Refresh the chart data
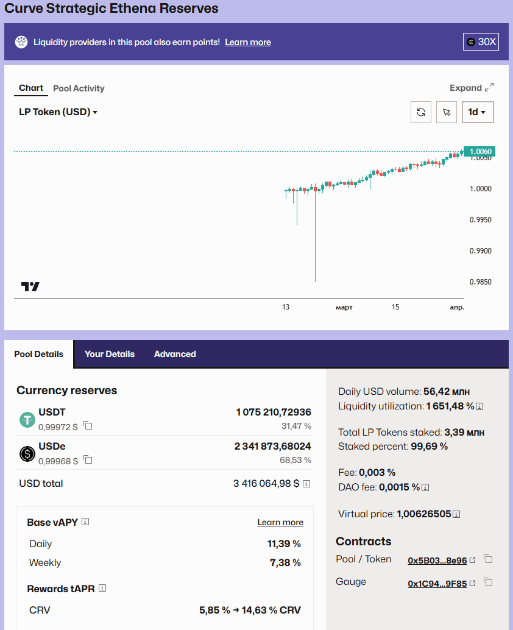The image size is (513, 630). 421,112
